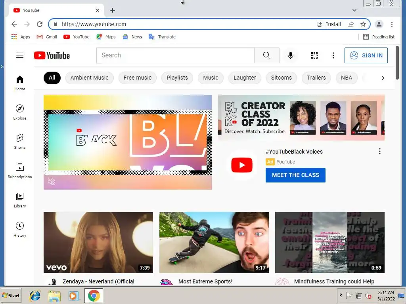Click the magnifier search button
This screenshot has height=304, width=406.
[267, 55]
